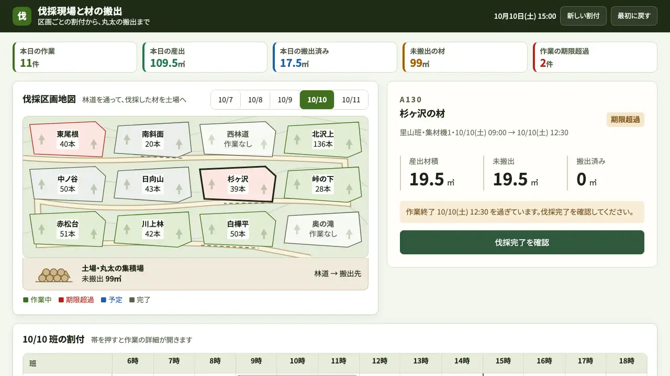Click the red 期限超過 legend swatch
670x376 pixels.
pos(61,300)
